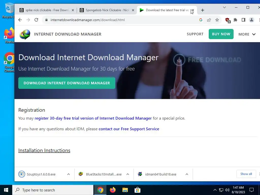Image resolution: width=260 pixels, height=195 pixels.
Task: Open the Windows Start menu
Action: coord(6,190)
